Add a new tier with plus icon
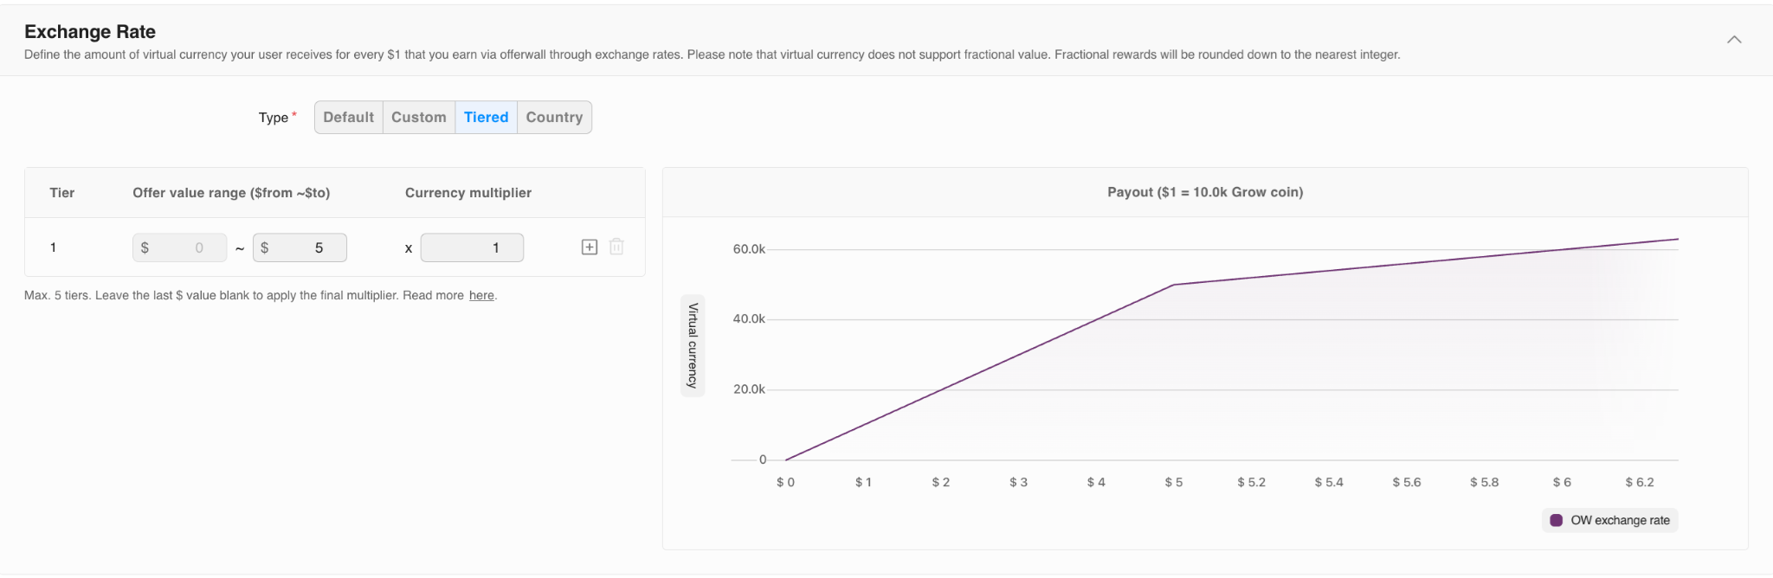Image resolution: width=1773 pixels, height=578 pixels. (590, 247)
